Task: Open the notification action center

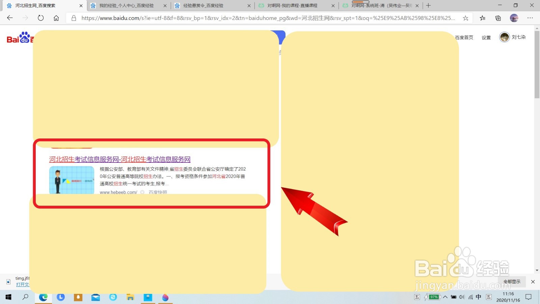Action: coord(529,297)
